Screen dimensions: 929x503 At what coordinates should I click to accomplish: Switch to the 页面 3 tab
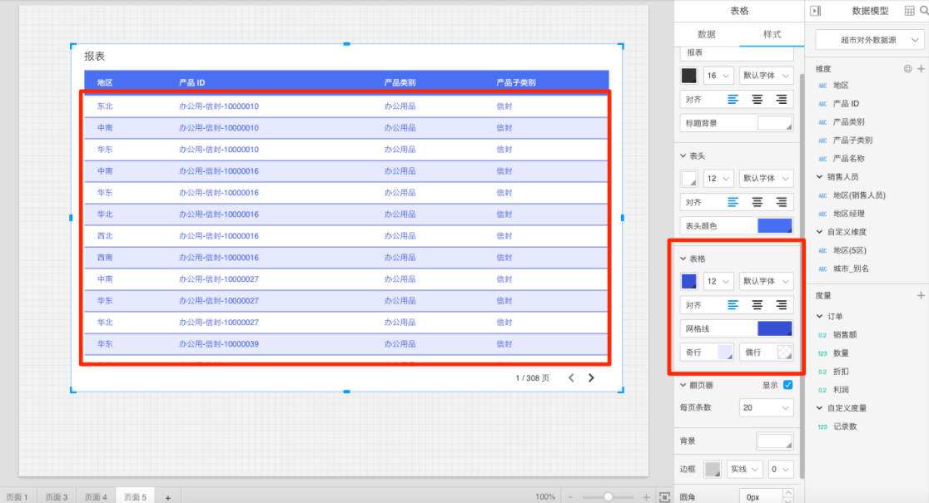[x=57, y=497]
